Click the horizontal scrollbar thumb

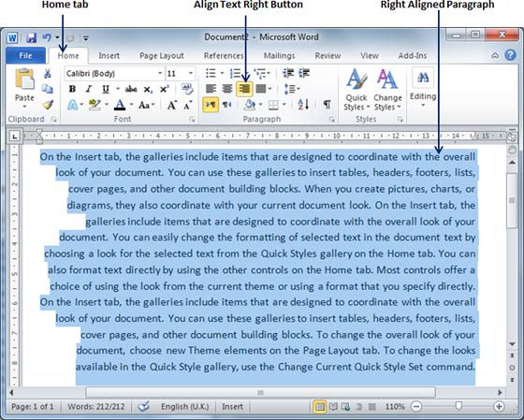(260, 392)
